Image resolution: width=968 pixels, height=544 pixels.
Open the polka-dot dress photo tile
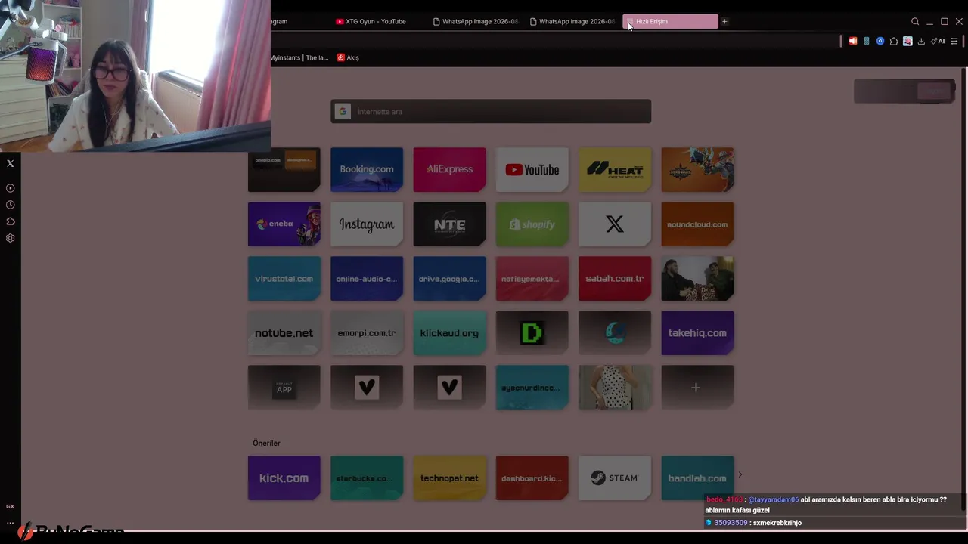tap(615, 388)
